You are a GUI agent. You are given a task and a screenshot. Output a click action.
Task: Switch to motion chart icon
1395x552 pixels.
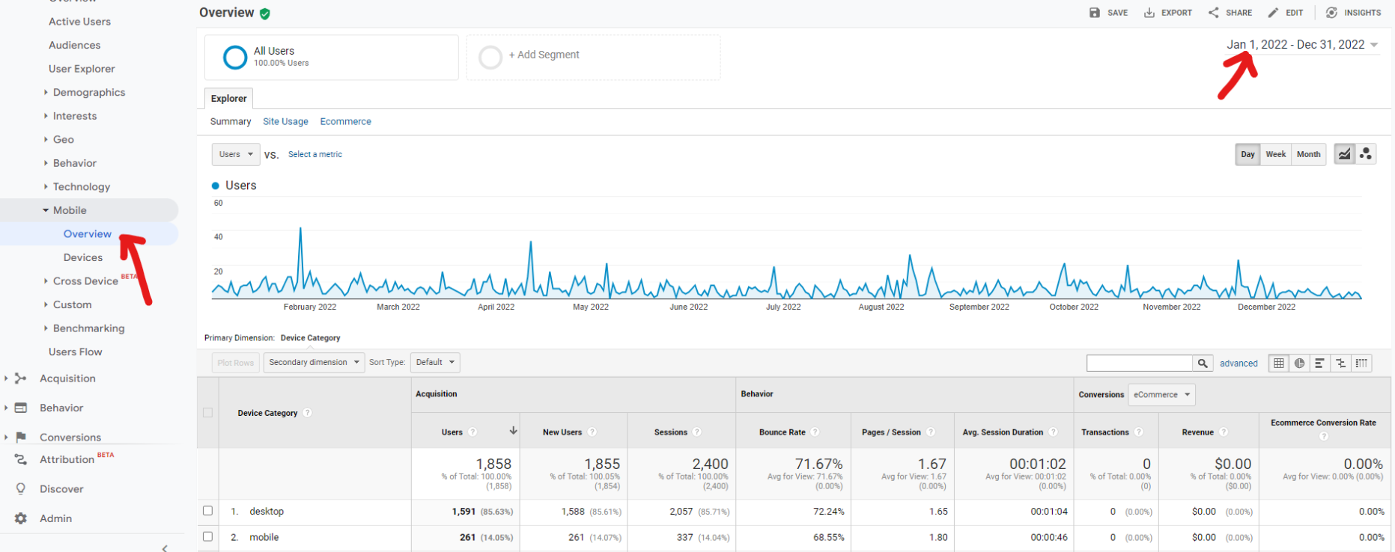click(x=1366, y=154)
